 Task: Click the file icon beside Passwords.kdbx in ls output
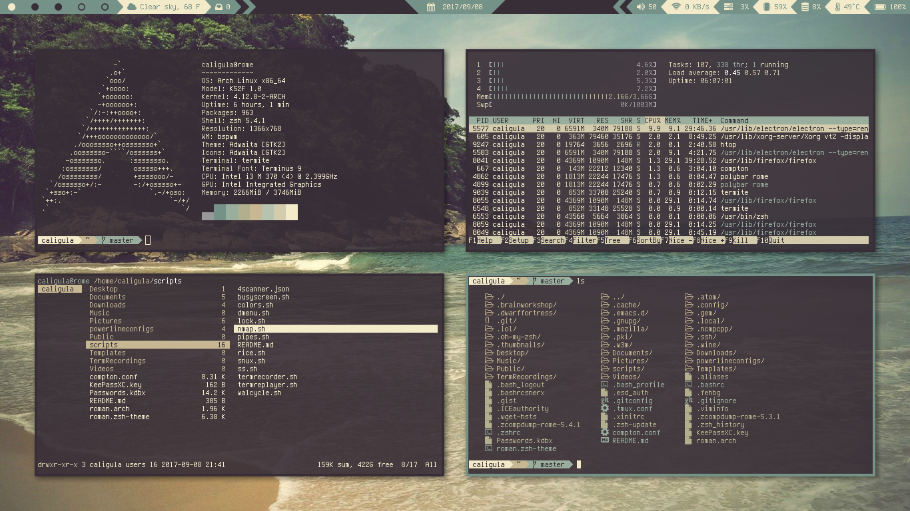488,440
